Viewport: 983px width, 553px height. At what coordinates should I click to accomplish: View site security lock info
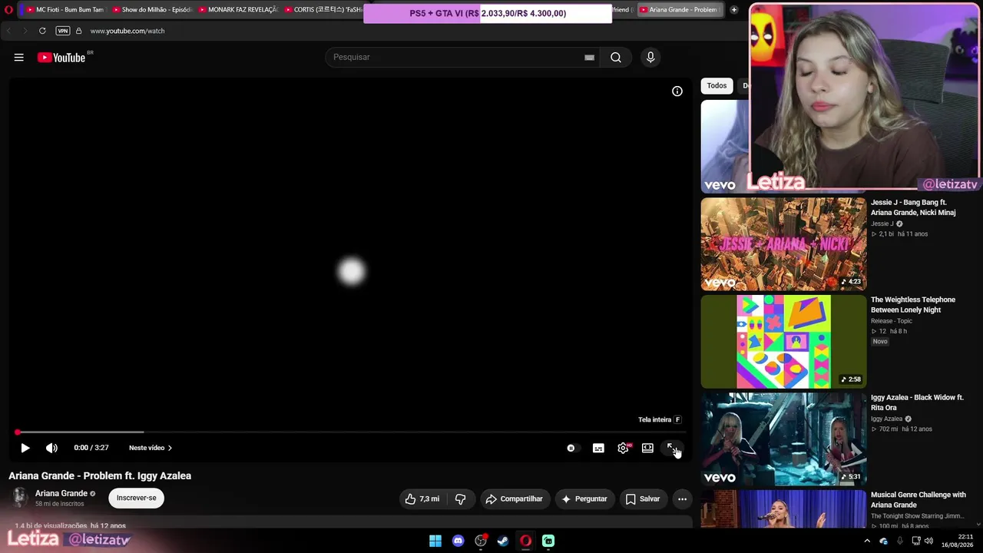tap(78, 31)
